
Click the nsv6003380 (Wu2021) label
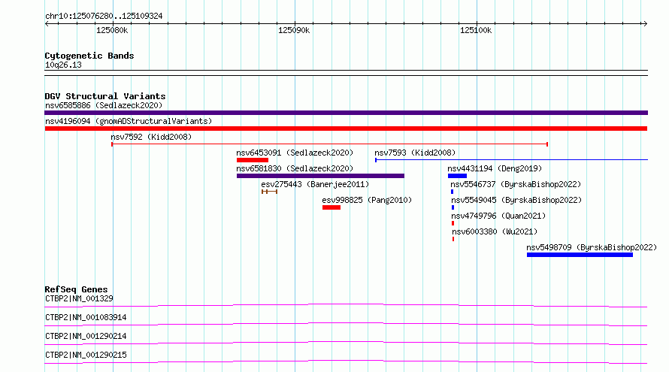click(x=495, y=231)
